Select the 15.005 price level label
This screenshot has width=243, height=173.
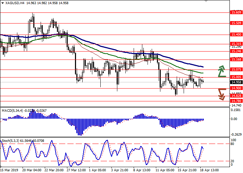tap(236, 77)
